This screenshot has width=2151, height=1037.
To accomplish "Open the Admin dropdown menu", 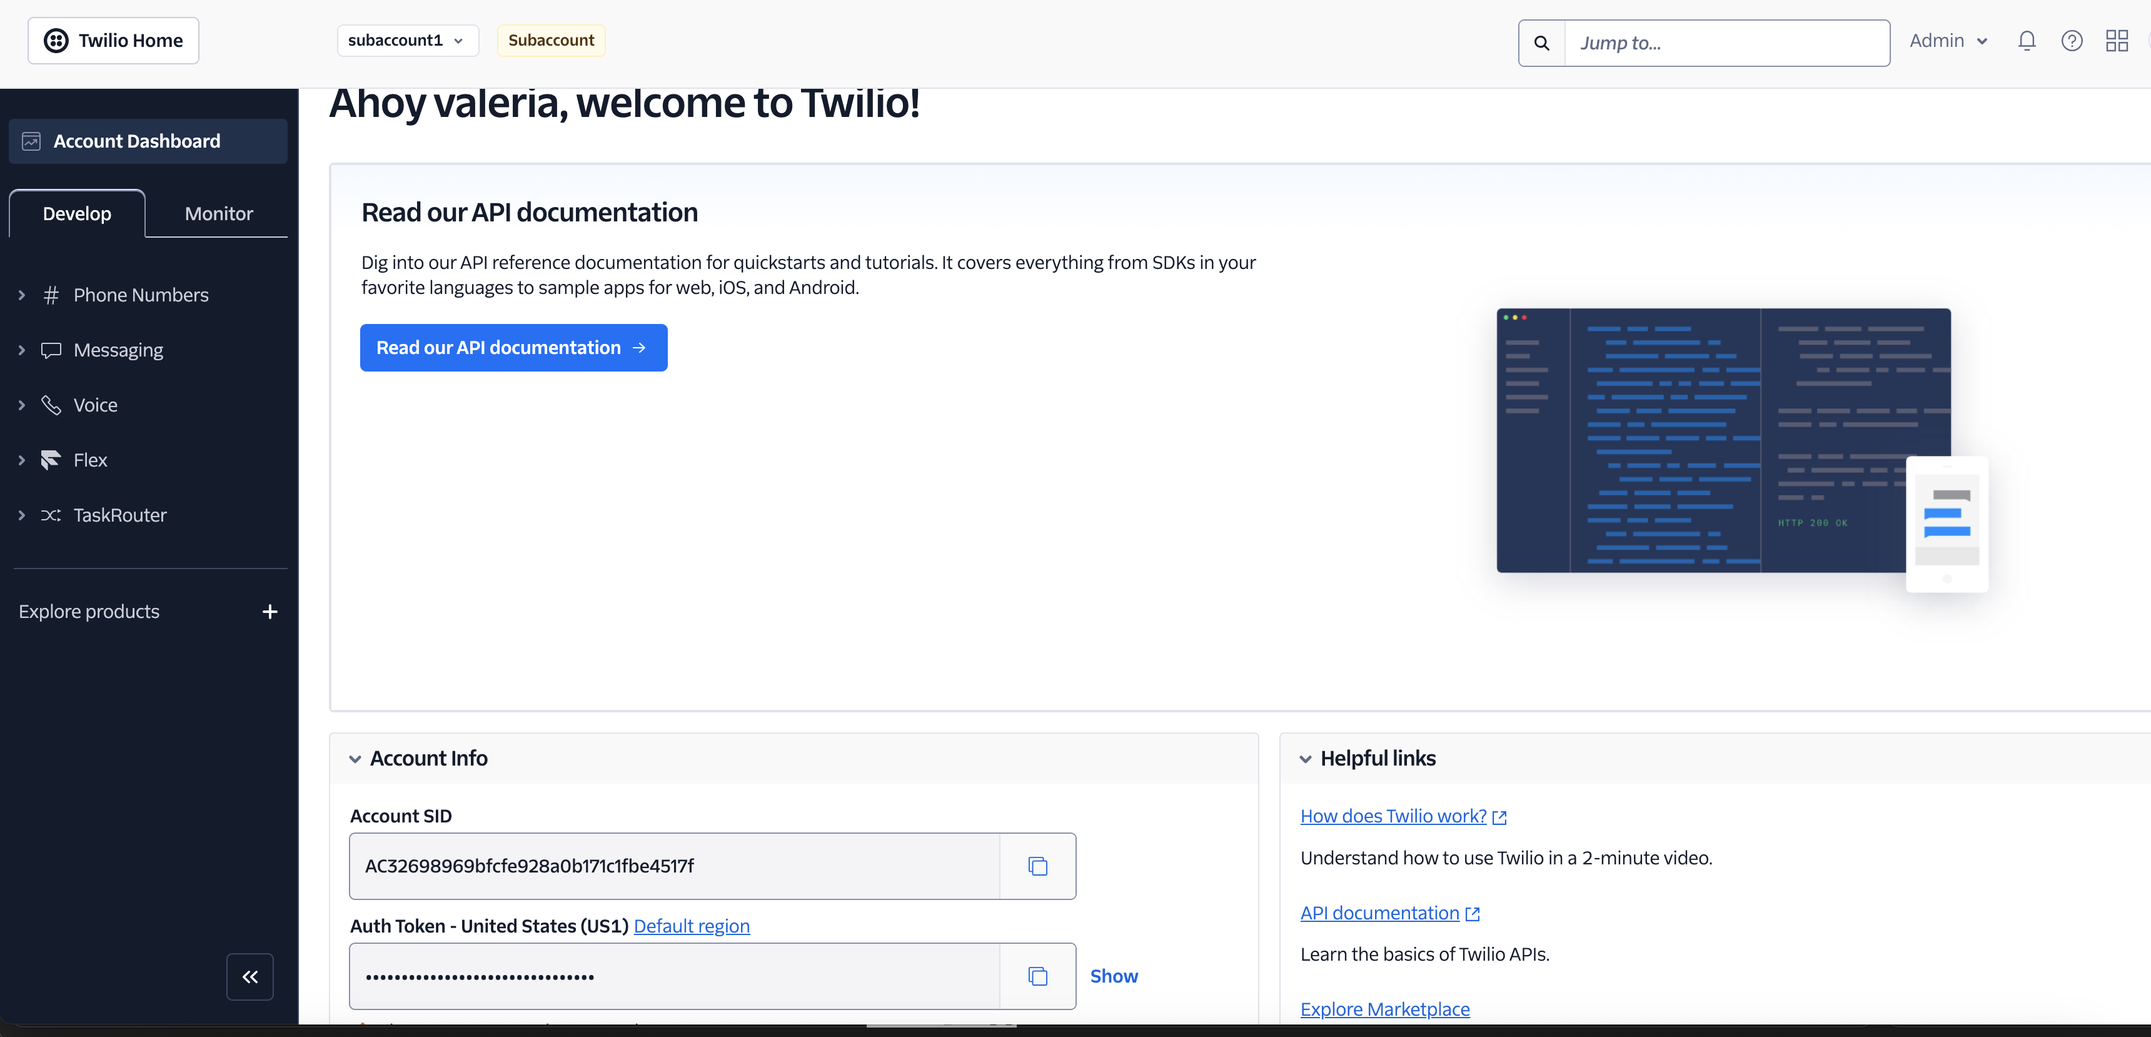I will 1948,41.
